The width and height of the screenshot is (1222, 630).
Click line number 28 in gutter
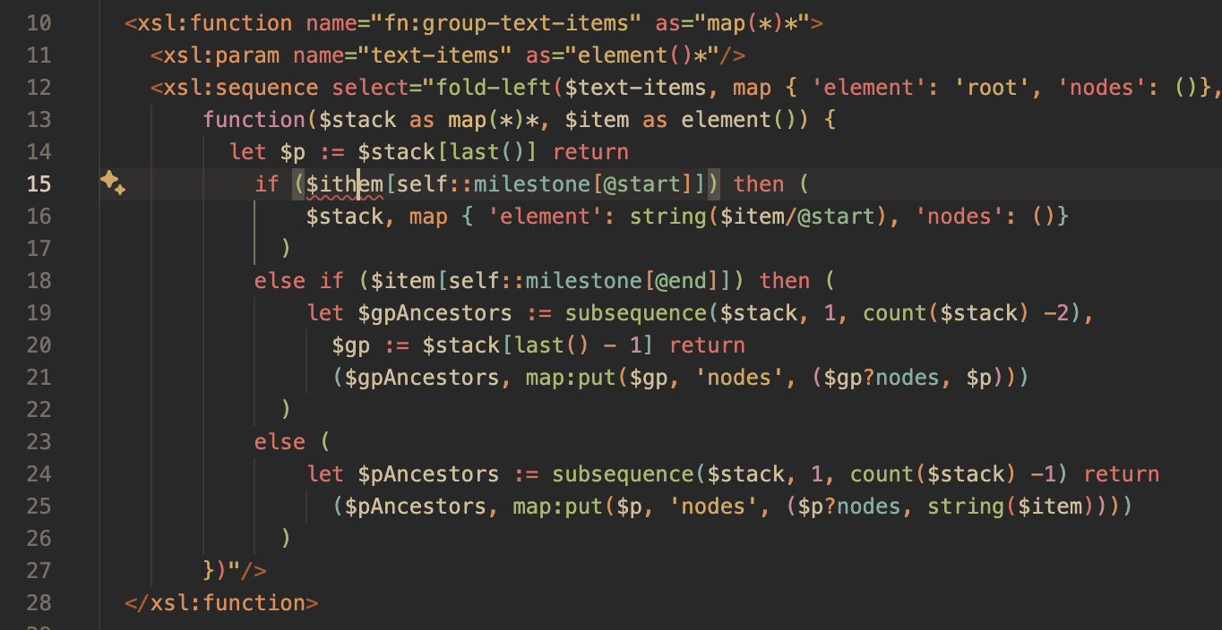(x=39, y=602)
